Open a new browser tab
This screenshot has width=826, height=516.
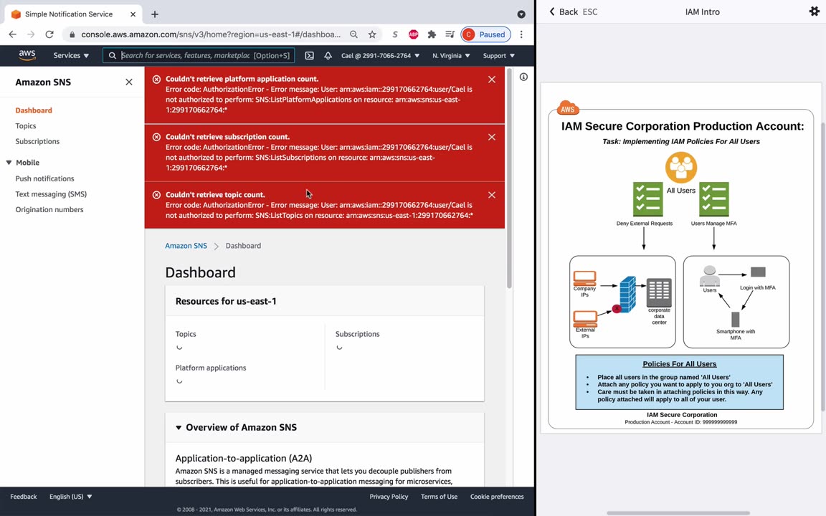tap(155, 14)
